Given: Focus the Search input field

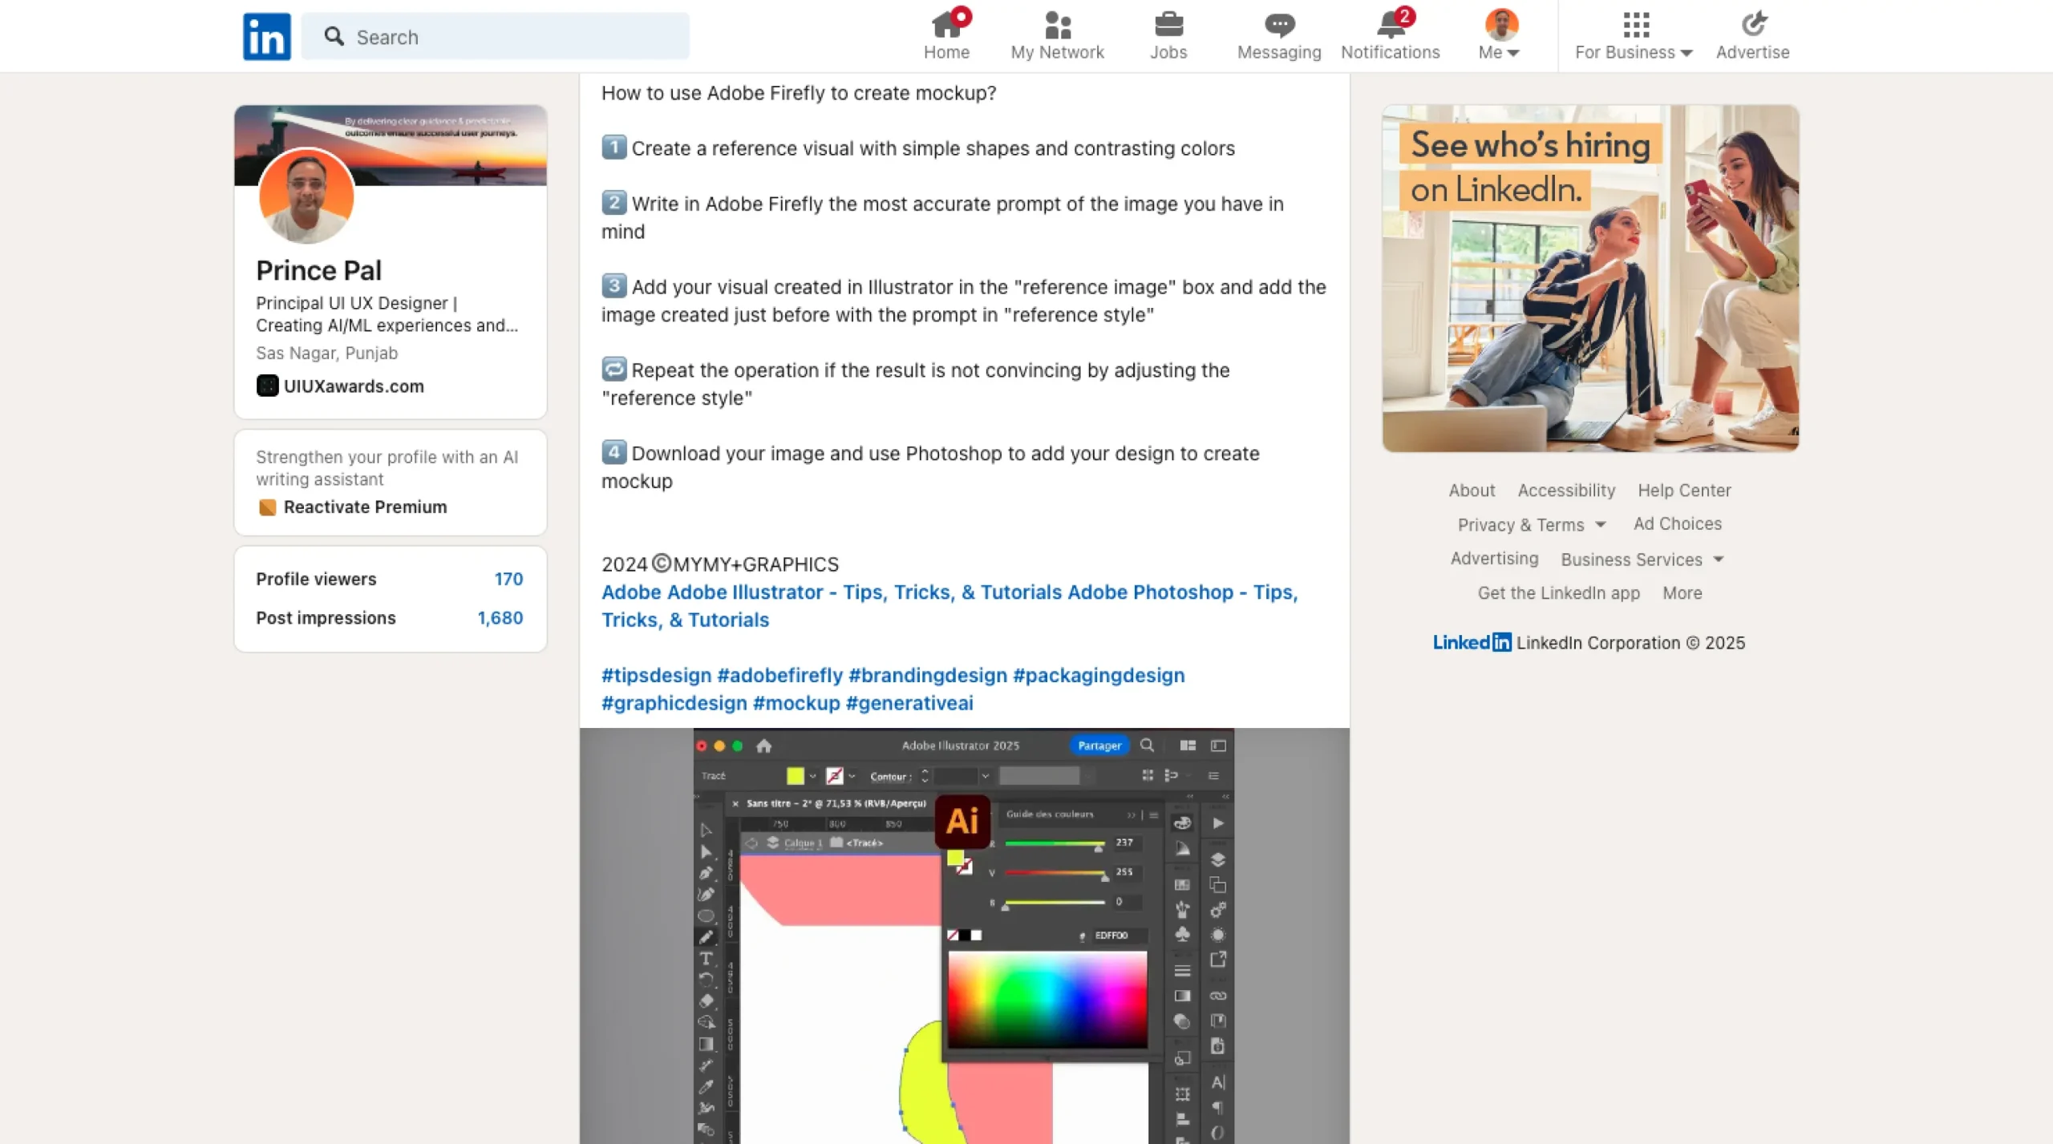Looking at the screenshot, I should (495, 37).
